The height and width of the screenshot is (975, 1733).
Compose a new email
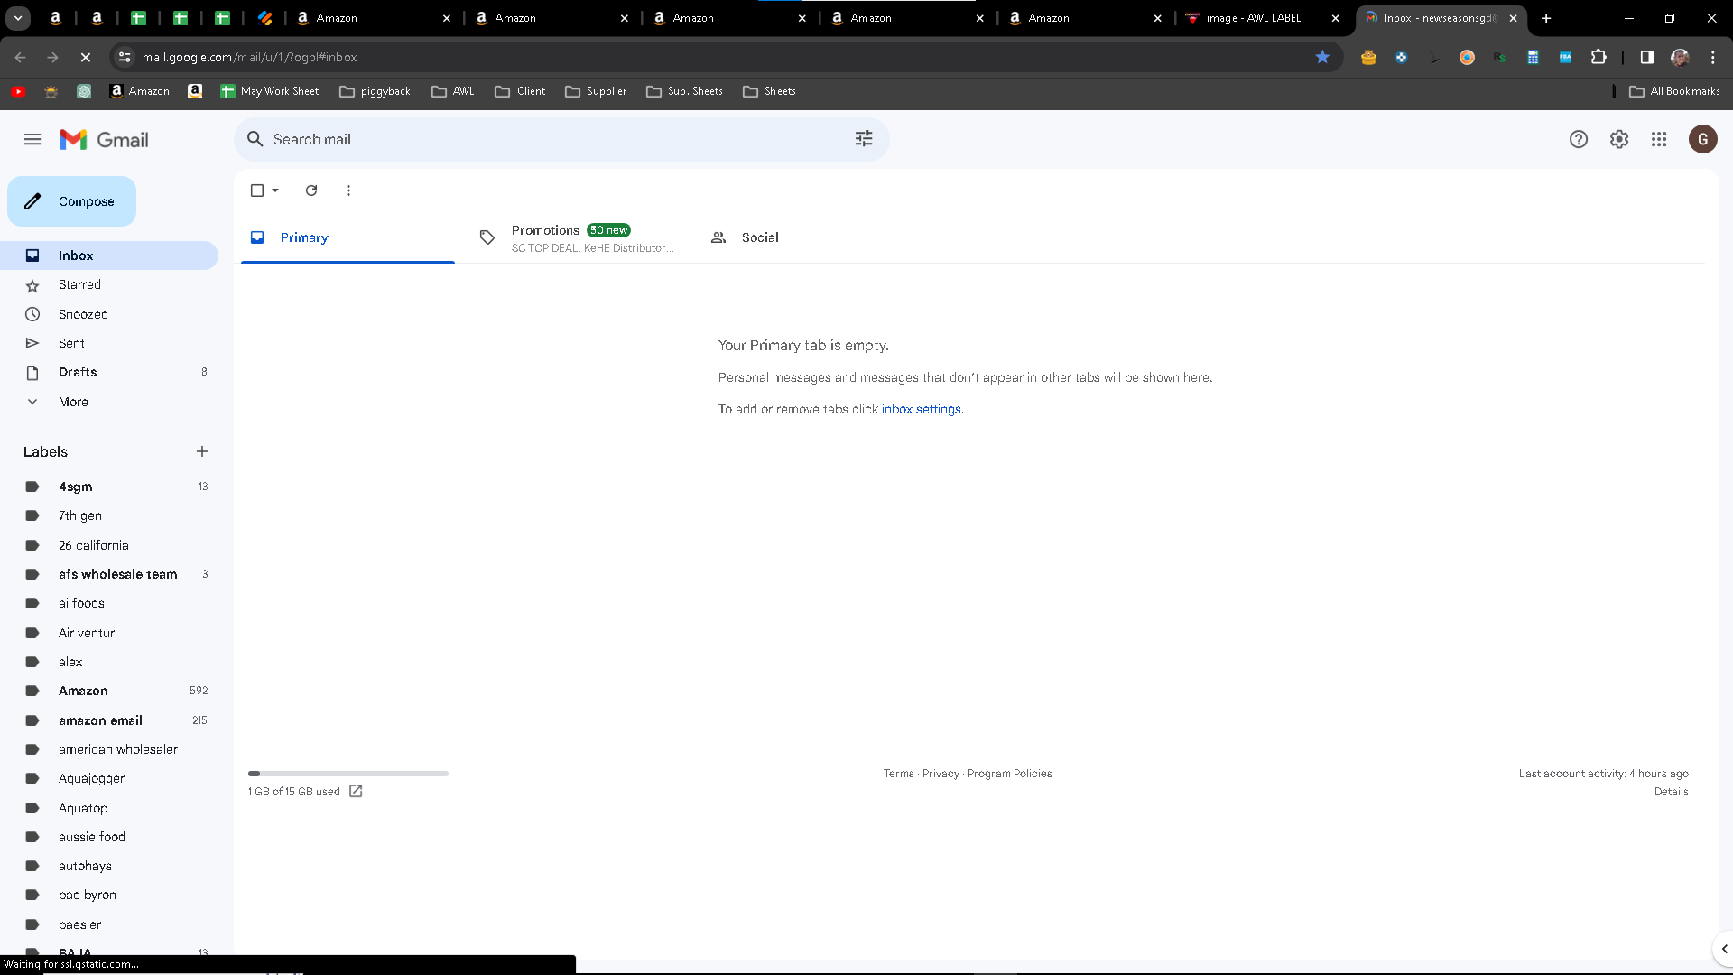click(x=72, y=201)
